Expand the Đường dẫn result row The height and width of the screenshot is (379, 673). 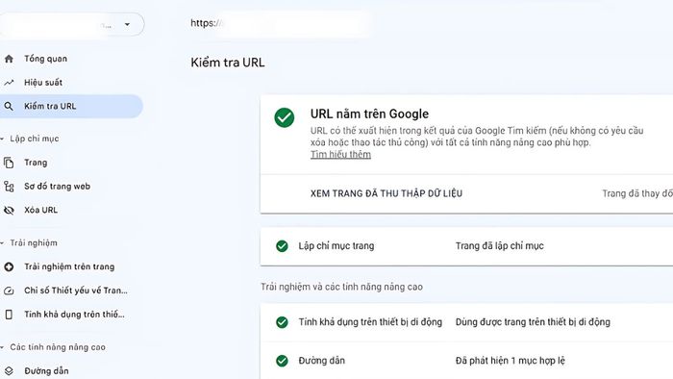coord(466,361)
